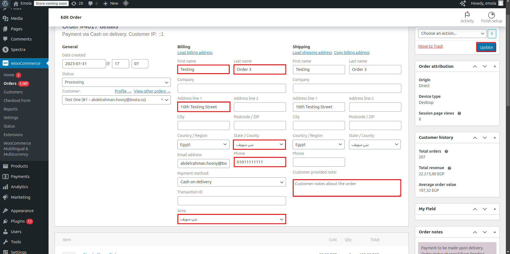Viewport: 510px width, 254px height.
Task: Open the updates icon showing 20
Action: point(77,3)
